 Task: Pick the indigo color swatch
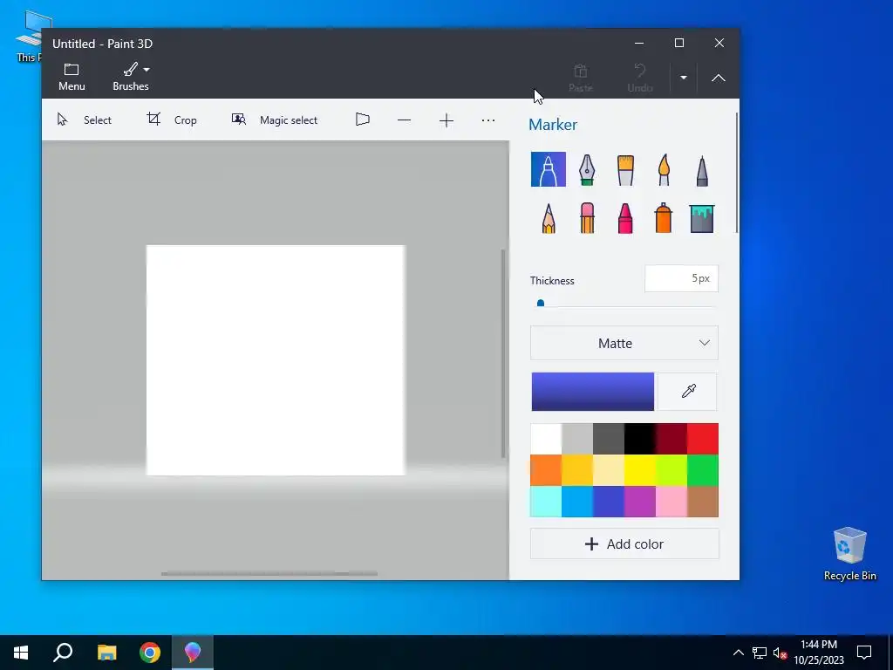point(608,502)
